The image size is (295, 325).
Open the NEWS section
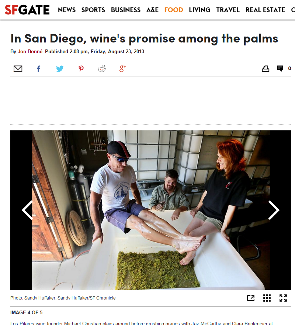click(67, 10)
